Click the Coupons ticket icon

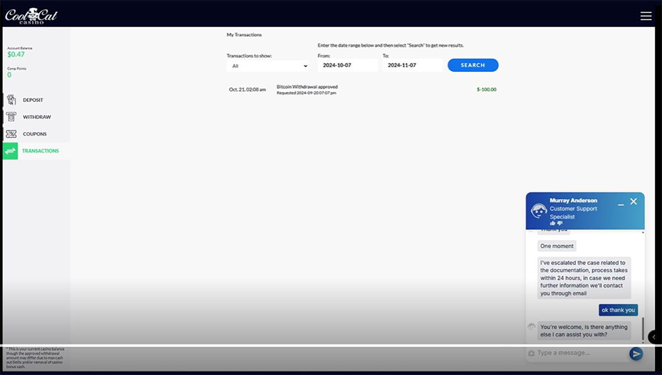(11, 134)
